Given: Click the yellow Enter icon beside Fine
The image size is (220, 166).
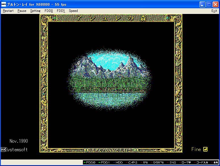Looking at the screenshot, I should pyautogui.click(x=206, y=149).
